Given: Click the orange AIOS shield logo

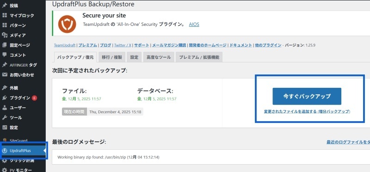Looking at the screenshot, I should tap(67, 24).
